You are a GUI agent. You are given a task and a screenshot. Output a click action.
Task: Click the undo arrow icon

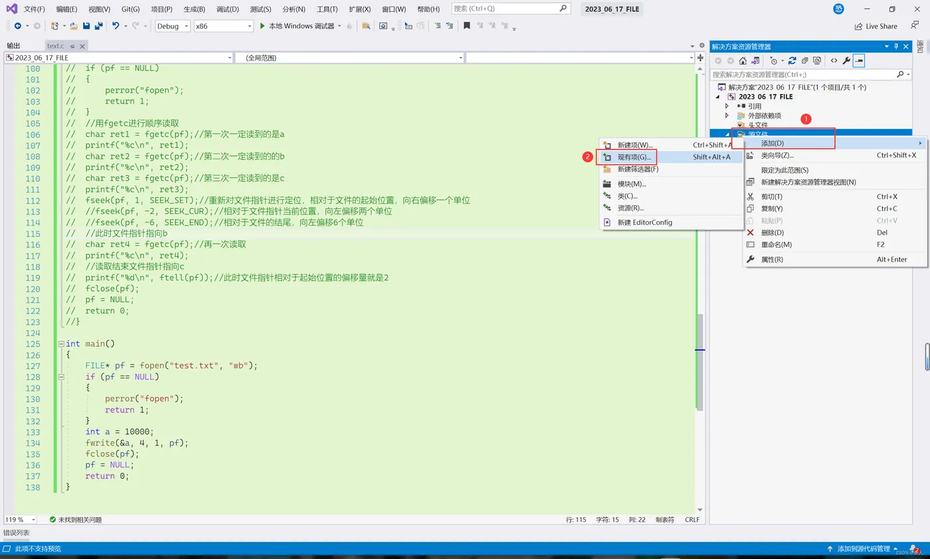[116, 26]
